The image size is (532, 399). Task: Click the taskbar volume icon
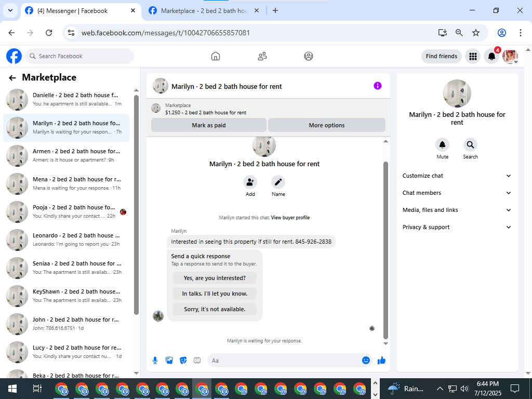464,389
